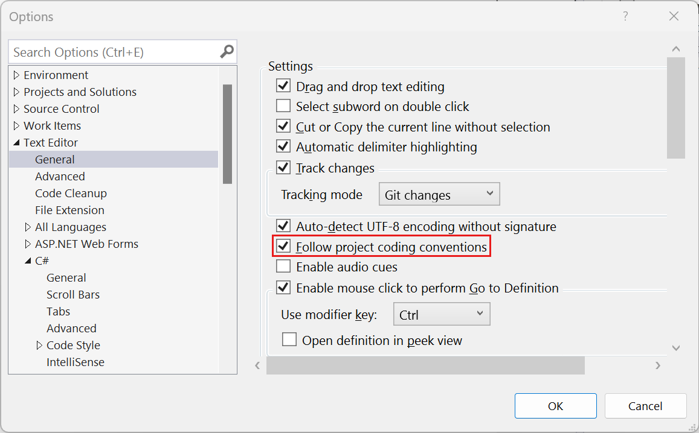Disable Automatic delimiter highlighting
Screen dimensions: 699x433
click(283, 147)
